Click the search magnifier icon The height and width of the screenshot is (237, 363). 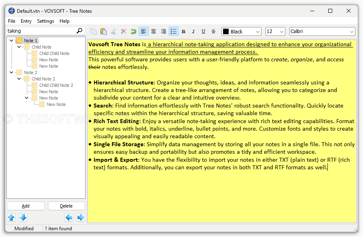pyautogui.click(x=80, y=31)
